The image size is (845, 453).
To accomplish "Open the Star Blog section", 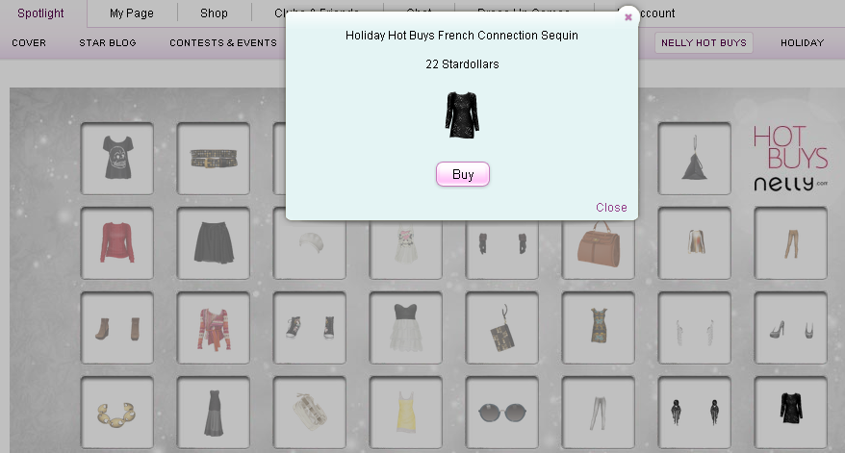I will click(x=108, y=42).
